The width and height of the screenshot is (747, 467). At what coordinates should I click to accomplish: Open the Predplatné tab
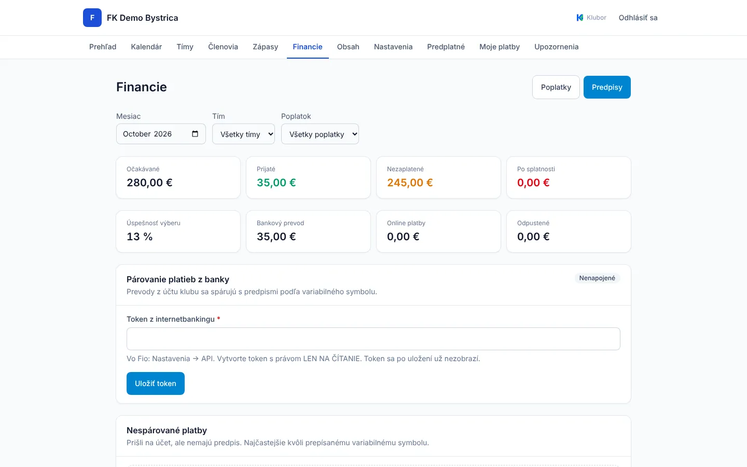coord(446,47)
